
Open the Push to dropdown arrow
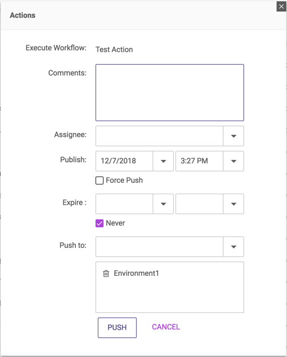(x=233, y=247)
